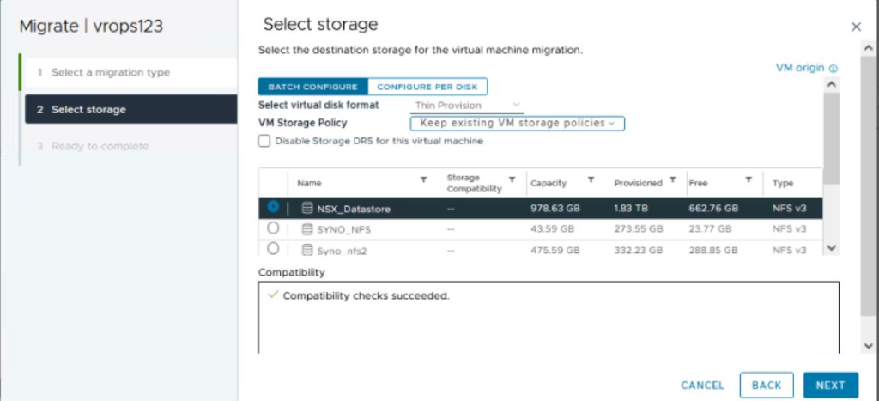This screenshot has height=401, width=879.
Task: Click the Free column filter icon
Action: coord(749,179)
